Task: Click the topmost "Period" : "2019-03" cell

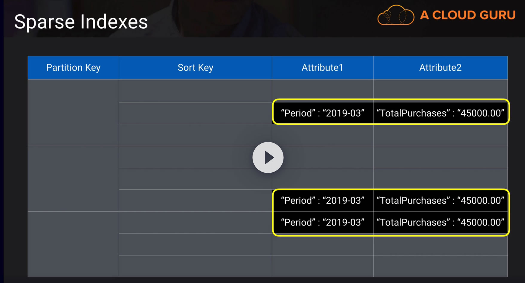Action: click(x=323, y=113)
